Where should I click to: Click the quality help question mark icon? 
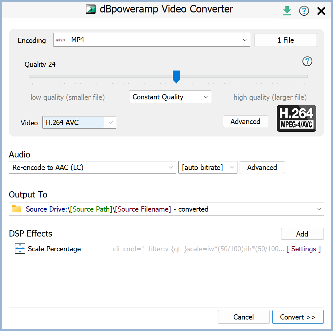tap(307, 61)
